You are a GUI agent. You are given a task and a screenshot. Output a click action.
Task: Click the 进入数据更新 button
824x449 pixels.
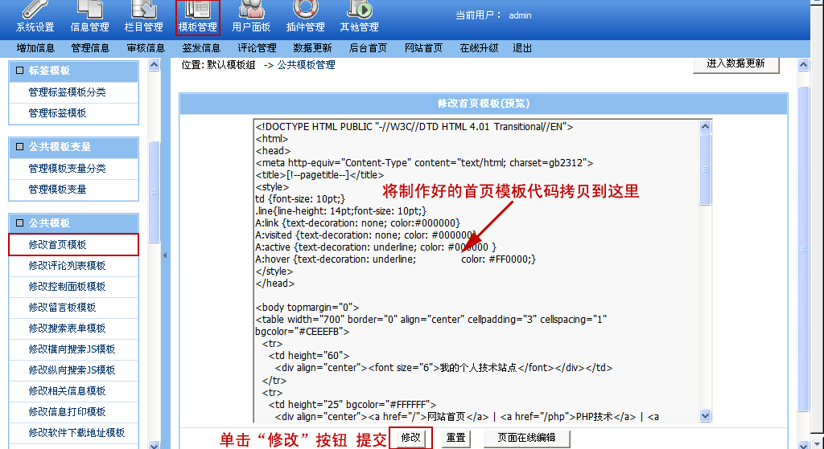pyautogui.click(x=735, y=64)
